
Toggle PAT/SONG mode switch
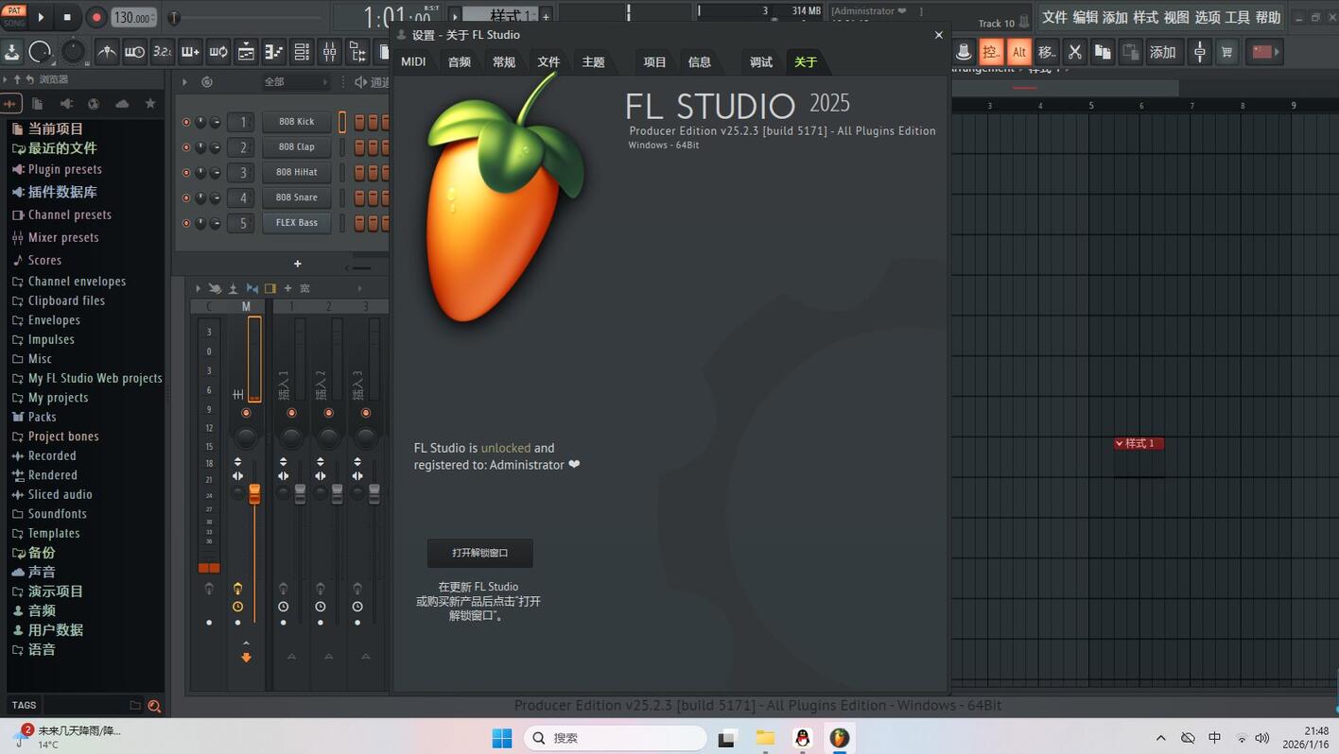tap(14, 17)
